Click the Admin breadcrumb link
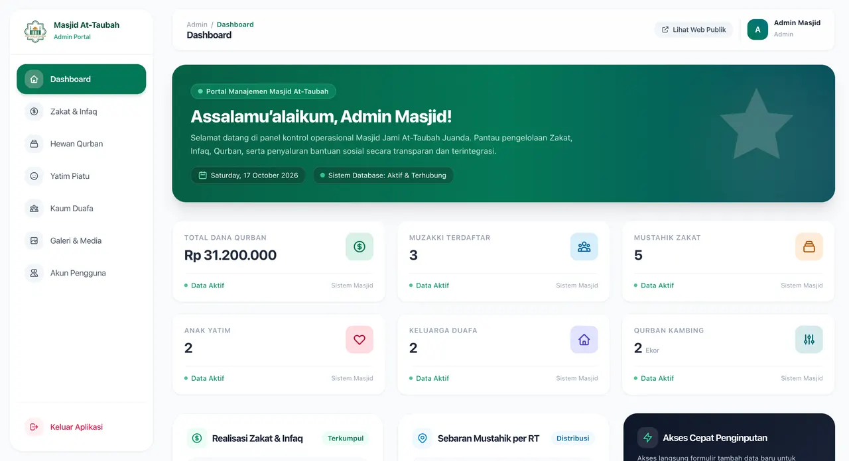The image size is (849, 461). point(197,25)
